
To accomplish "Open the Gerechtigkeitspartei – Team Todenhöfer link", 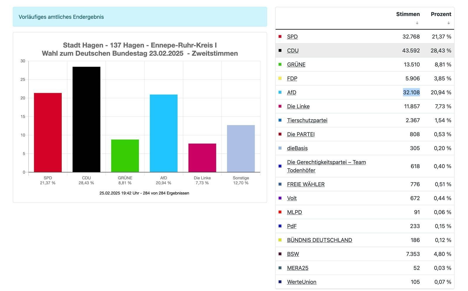I will pos(326,166).
